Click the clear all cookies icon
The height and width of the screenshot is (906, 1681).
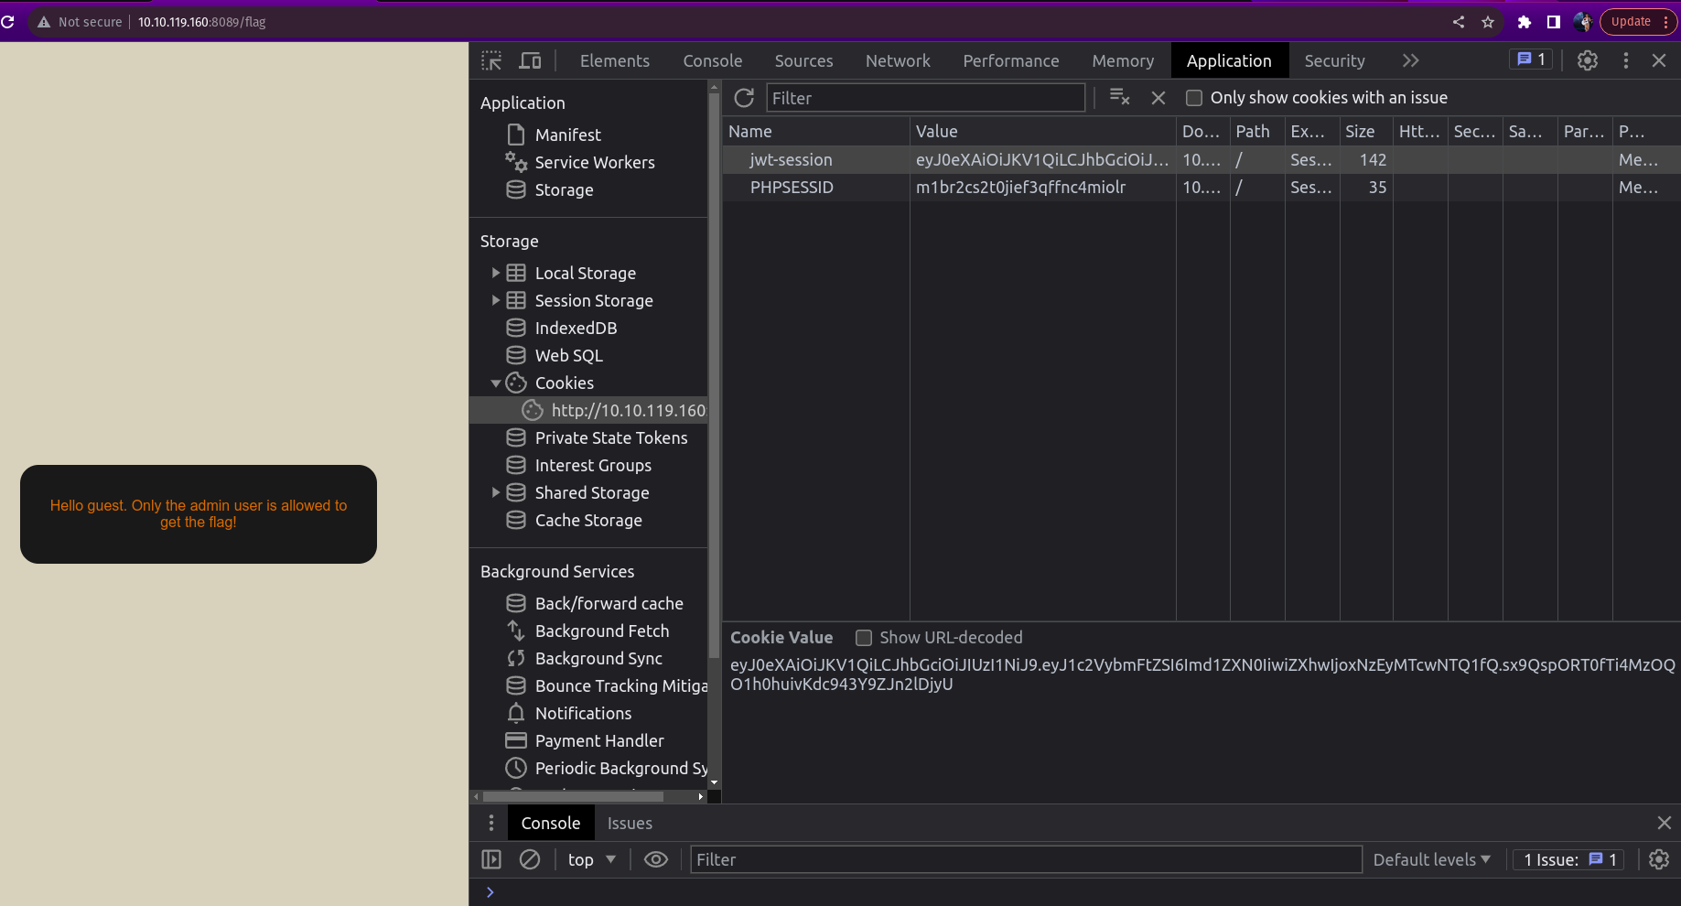(x=1119, y=97)
